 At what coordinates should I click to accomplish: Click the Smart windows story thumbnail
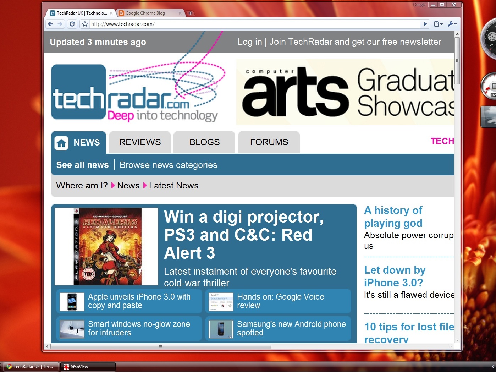[x=72, y=329]
